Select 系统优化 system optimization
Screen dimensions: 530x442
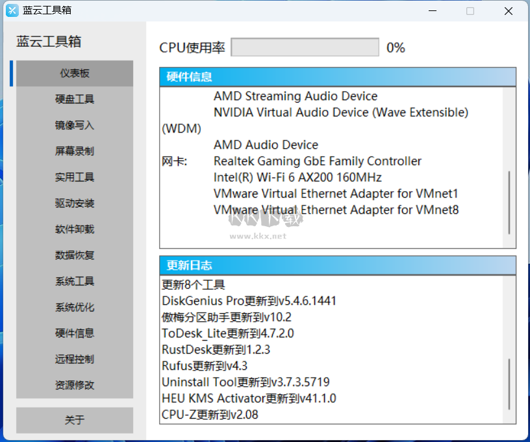pyautogui.click(x=73, y=307)
